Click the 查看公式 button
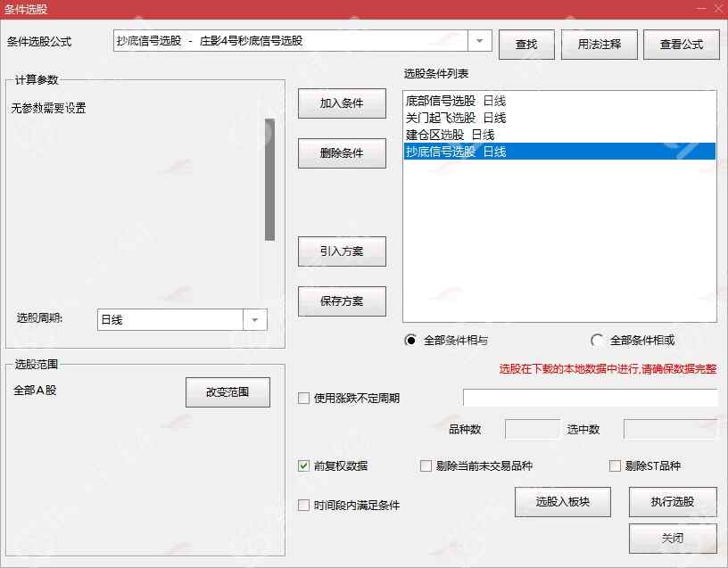The height and width of the screenshot is (568, 728). pyautogui.click(x=681, y=45)
